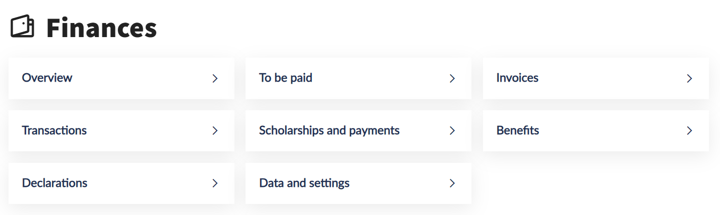This screenshot has height=215, width=720.
Task: Click the Invoices chevron arrow
Action: click(x=689, y=78)
